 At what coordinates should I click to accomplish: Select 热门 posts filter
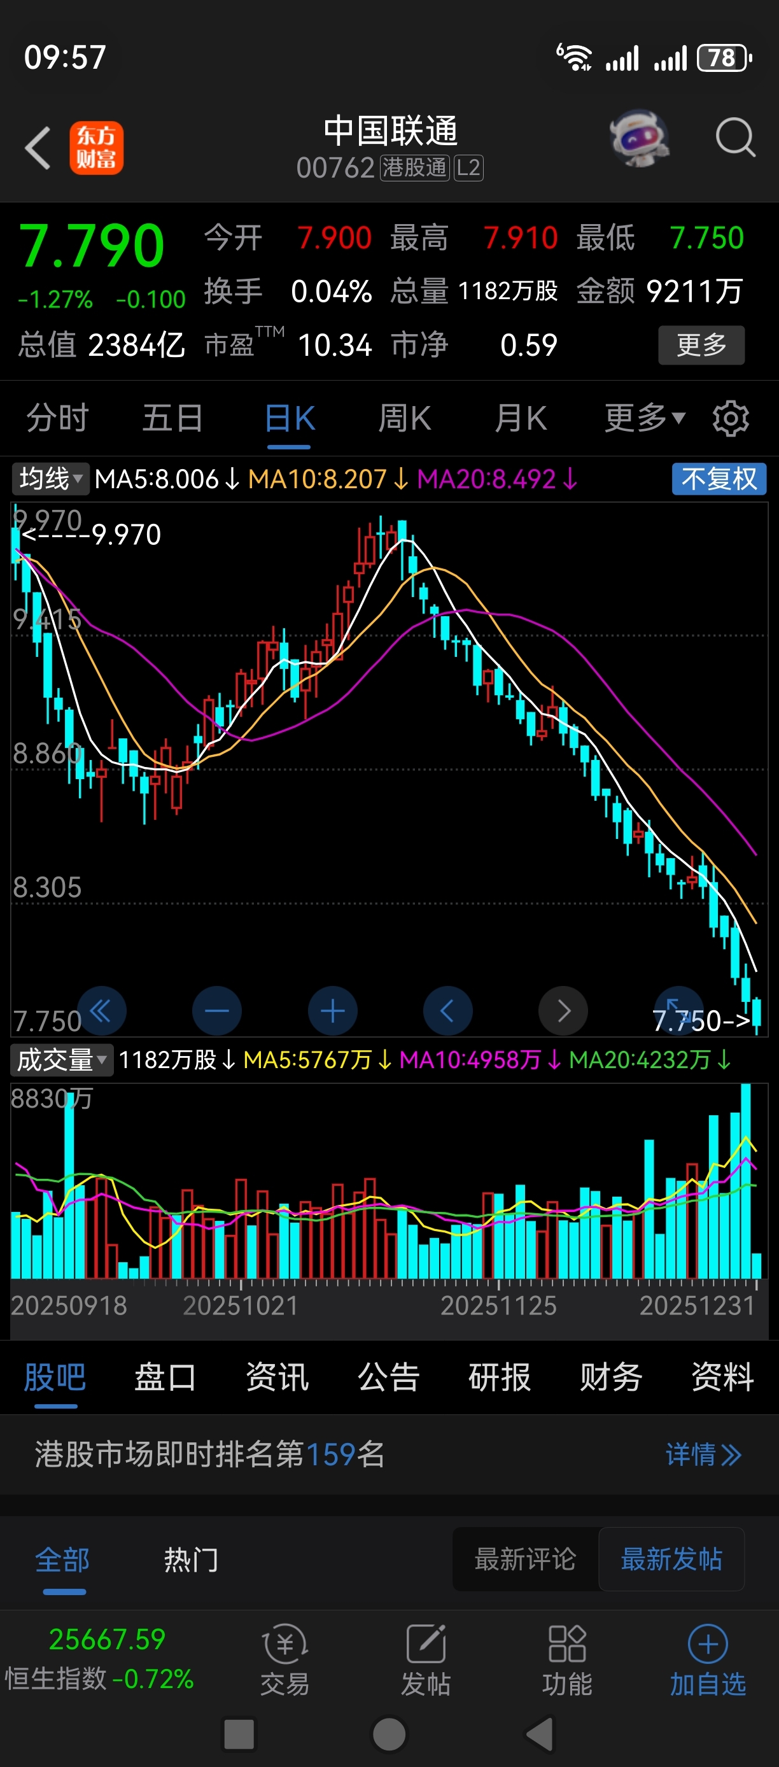pos(192,1560)
